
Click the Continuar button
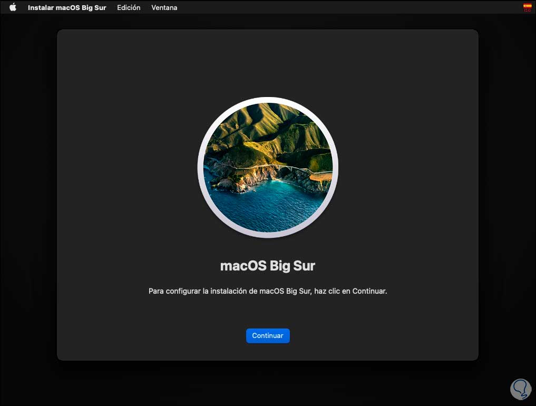point(268,335)
